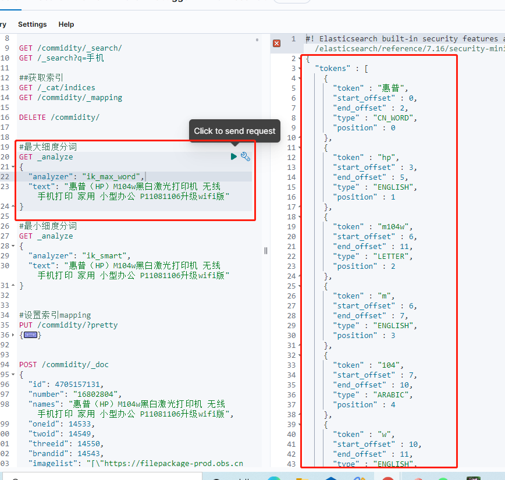Click the GET /_cat/indices request line

pos(57,88)
